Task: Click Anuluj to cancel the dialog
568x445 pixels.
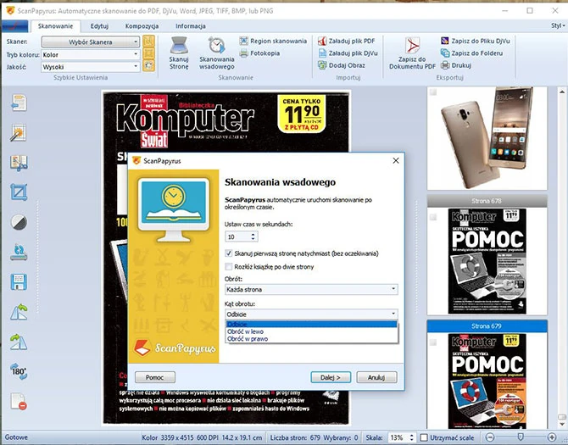Action: point(376,377)
